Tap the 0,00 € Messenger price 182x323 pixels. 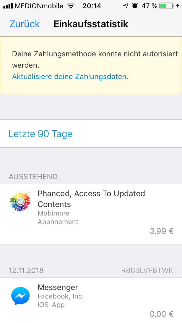[162, 314]
